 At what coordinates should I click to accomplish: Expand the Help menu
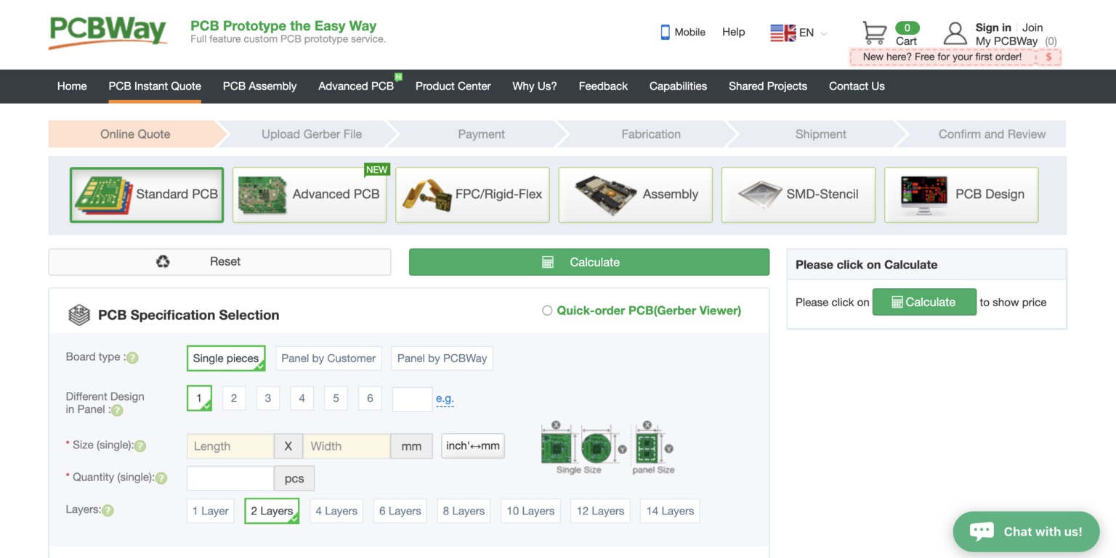point(733,32)
